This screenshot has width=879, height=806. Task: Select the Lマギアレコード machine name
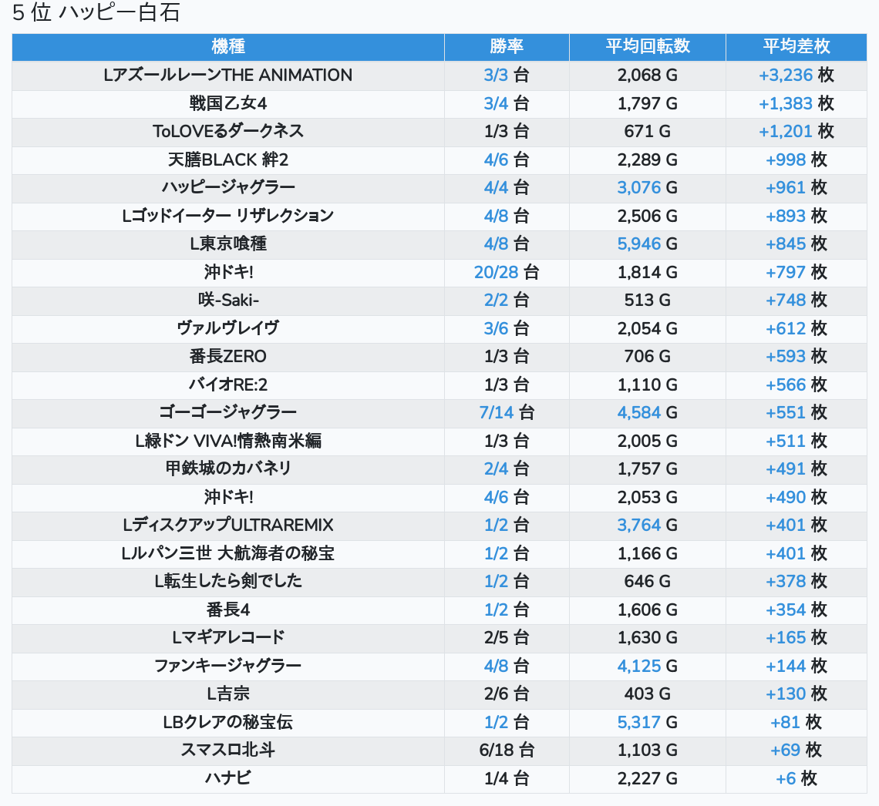[228, 638]
